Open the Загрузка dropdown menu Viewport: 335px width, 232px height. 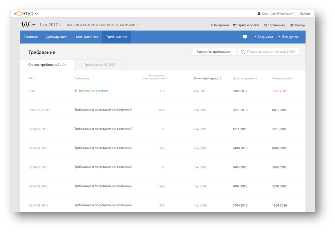tap(263, 37)
